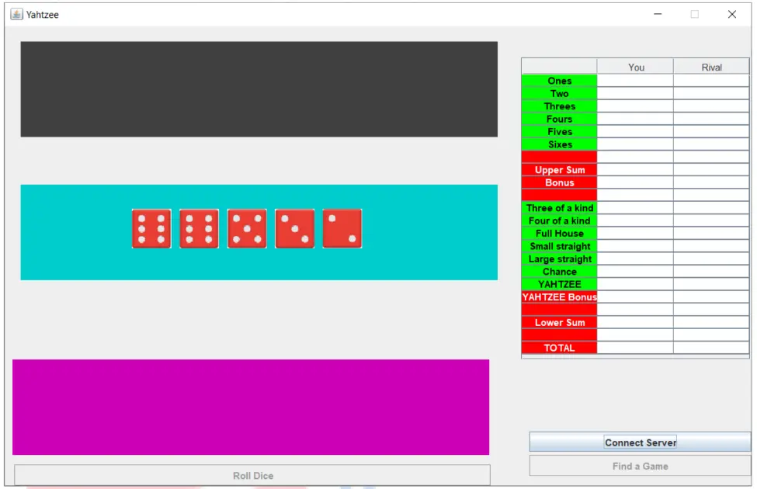
Task: Click the Bonus row label
Action: coord(560,182)
